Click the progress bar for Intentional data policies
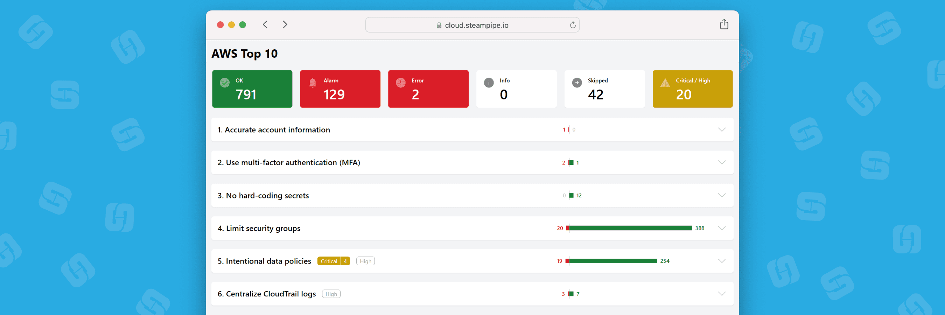The height and width of the screenshot is (315, 945). [611, 261]
